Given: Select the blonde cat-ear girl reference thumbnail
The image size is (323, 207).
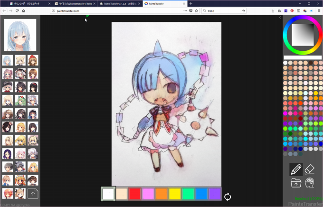Looking at the screenshot, I should click(20, 60).
